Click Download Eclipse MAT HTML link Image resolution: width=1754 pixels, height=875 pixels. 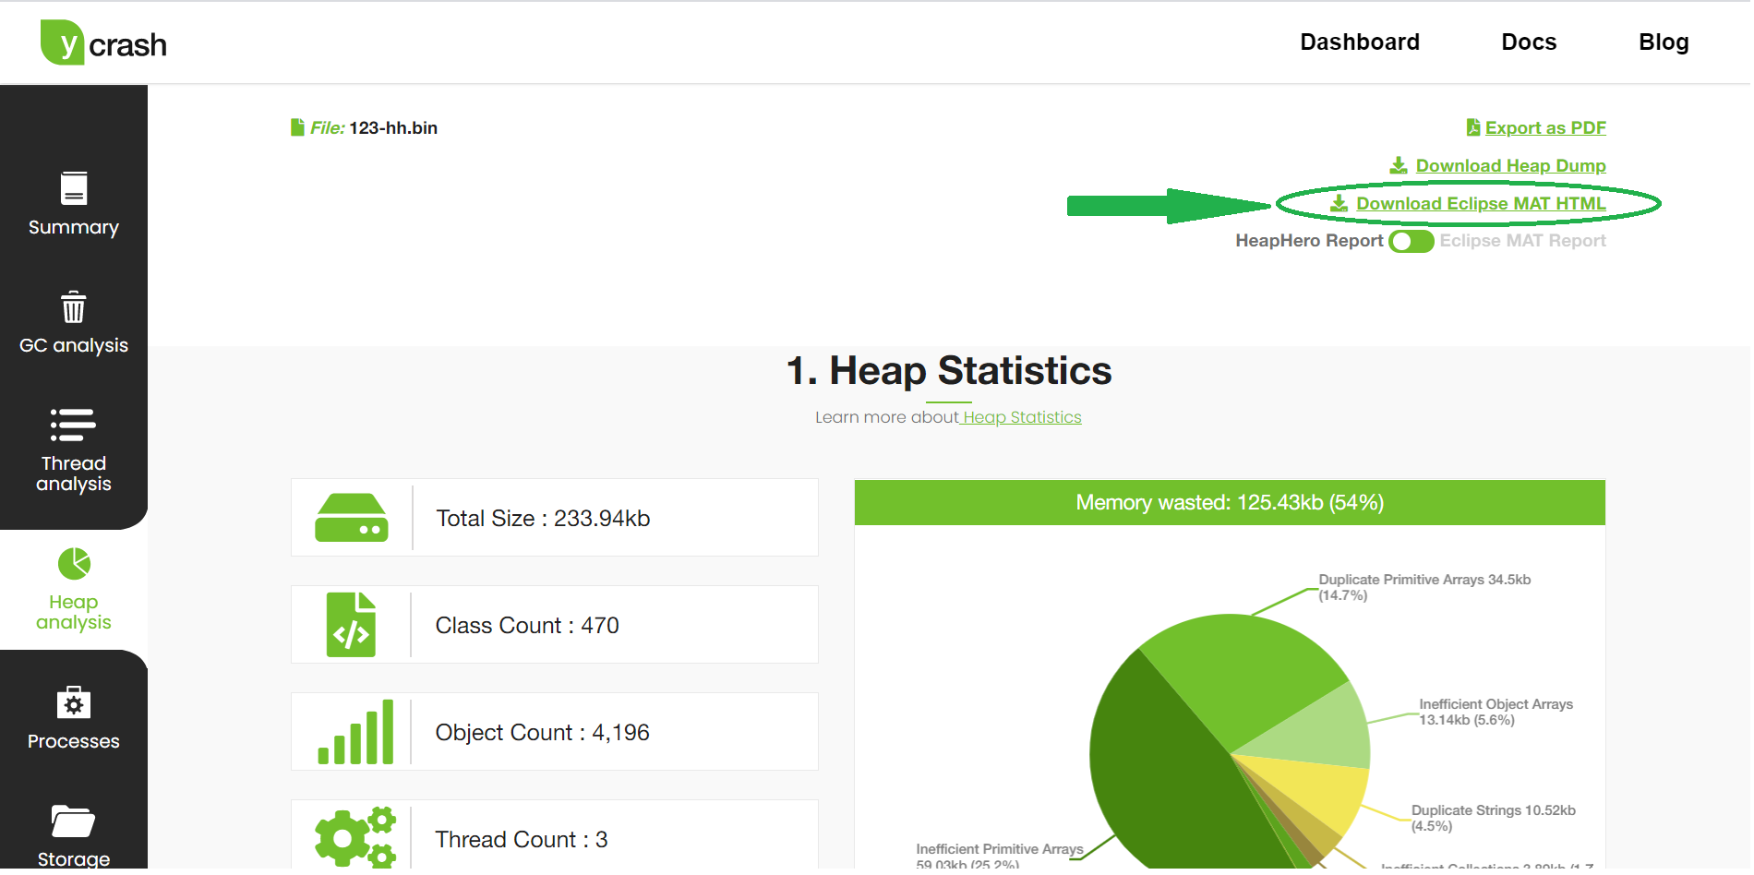tap(1480, 204)
